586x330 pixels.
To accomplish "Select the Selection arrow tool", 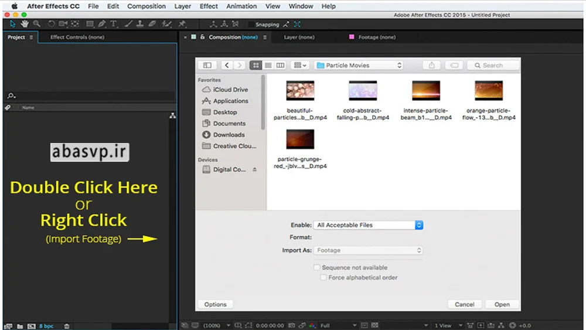I will [13, 24].
